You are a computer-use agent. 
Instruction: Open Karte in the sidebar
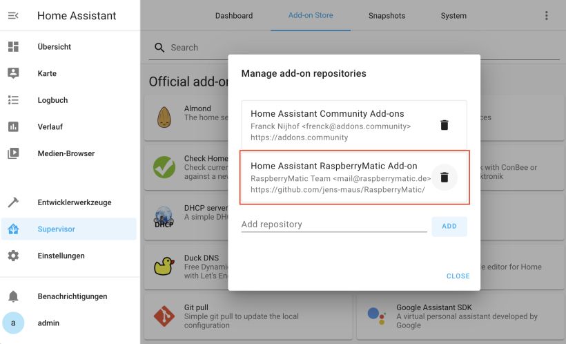coord(68,73)
